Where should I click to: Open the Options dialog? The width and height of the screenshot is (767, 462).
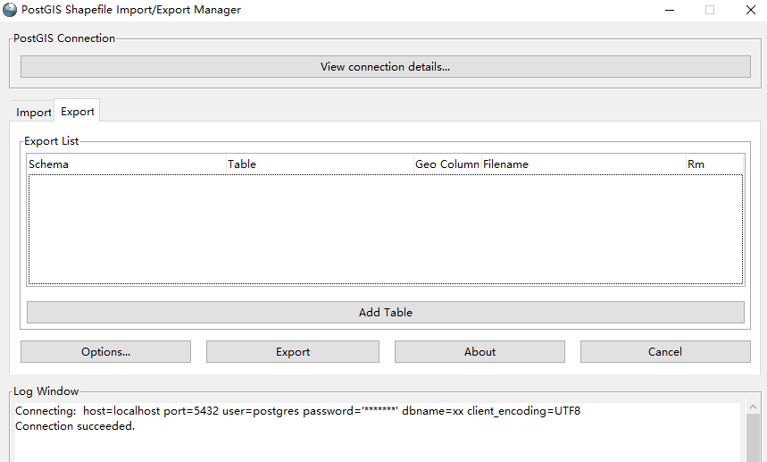(x=105, y=352)
